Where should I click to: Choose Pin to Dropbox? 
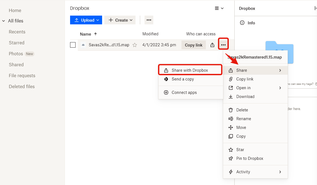pos(255,158)
